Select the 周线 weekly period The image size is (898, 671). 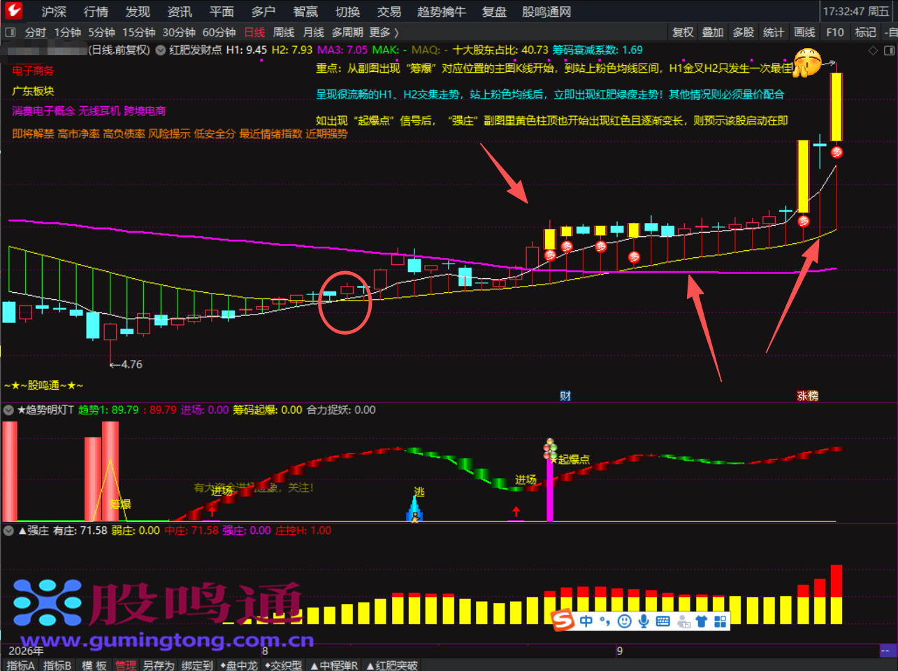tap(283, 32)
